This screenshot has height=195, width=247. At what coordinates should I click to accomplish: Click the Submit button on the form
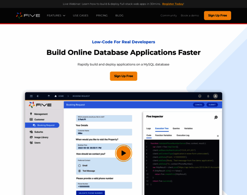[x=212, y=105]
